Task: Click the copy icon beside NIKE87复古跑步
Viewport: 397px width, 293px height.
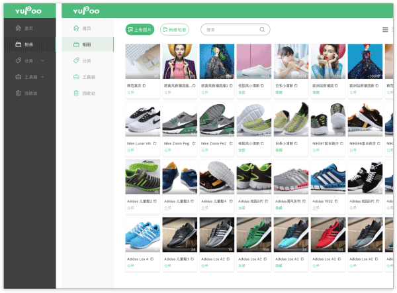Action: pos(341,144)
